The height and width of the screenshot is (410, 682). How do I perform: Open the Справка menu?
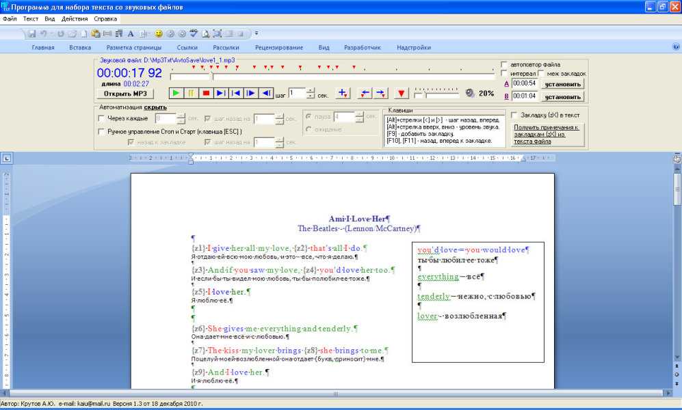click(105, 18)
